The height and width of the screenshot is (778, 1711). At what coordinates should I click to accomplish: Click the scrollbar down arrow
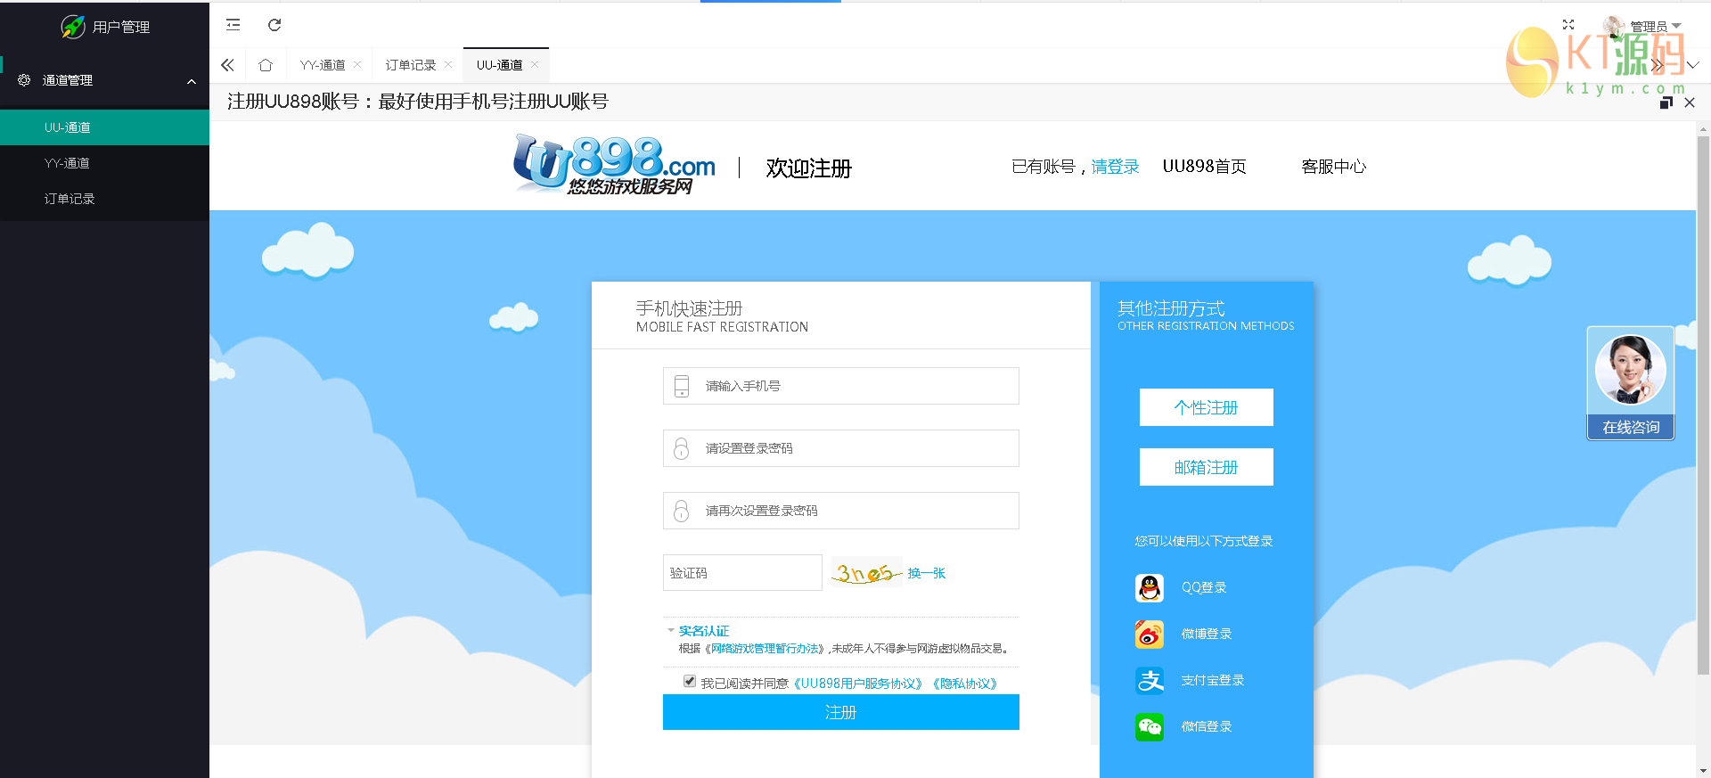(1703, 771)
